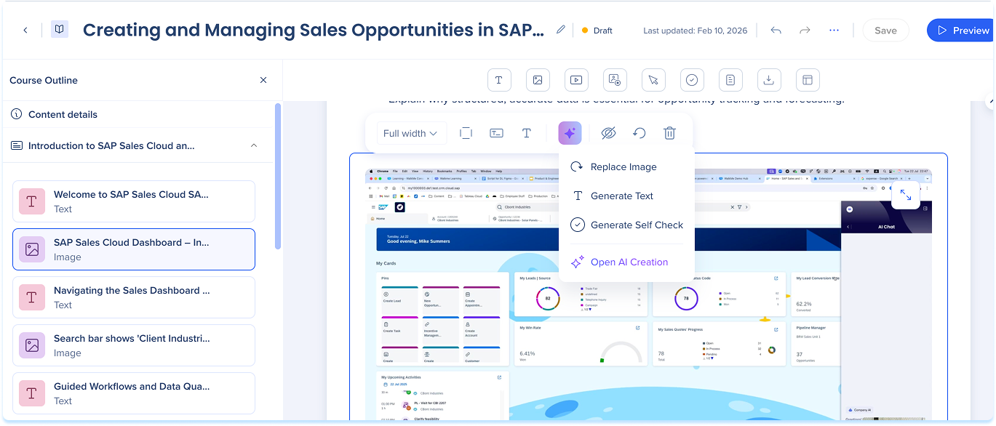
Task: Toggle image visibility with the crossed-eye icon
Action: click(x=608, y=133)
